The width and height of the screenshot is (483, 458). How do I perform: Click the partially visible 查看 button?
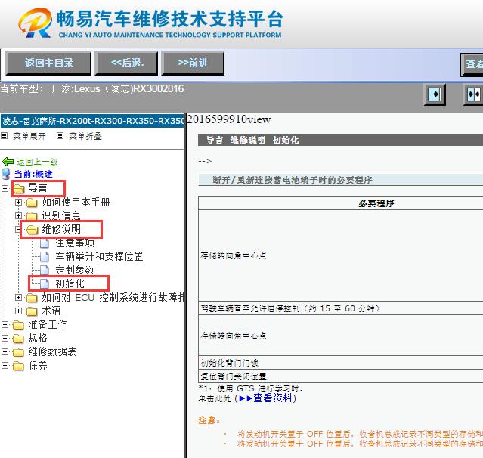pyautogui.click(x=472, y=64)
